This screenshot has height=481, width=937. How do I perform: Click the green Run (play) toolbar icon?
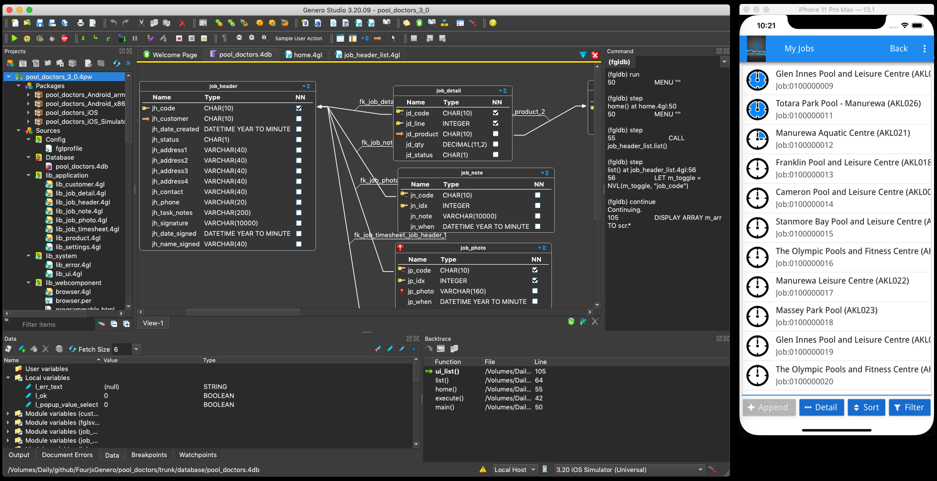(14, 38)
